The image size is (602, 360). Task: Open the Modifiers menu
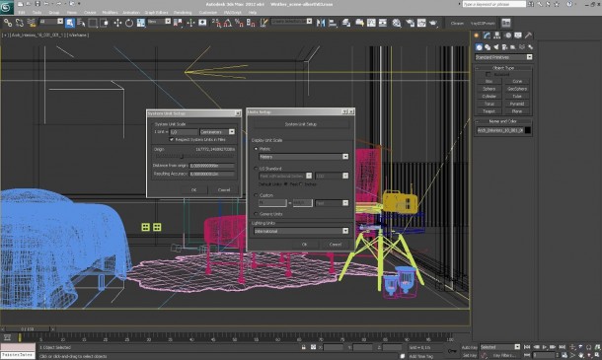(110, 12)
